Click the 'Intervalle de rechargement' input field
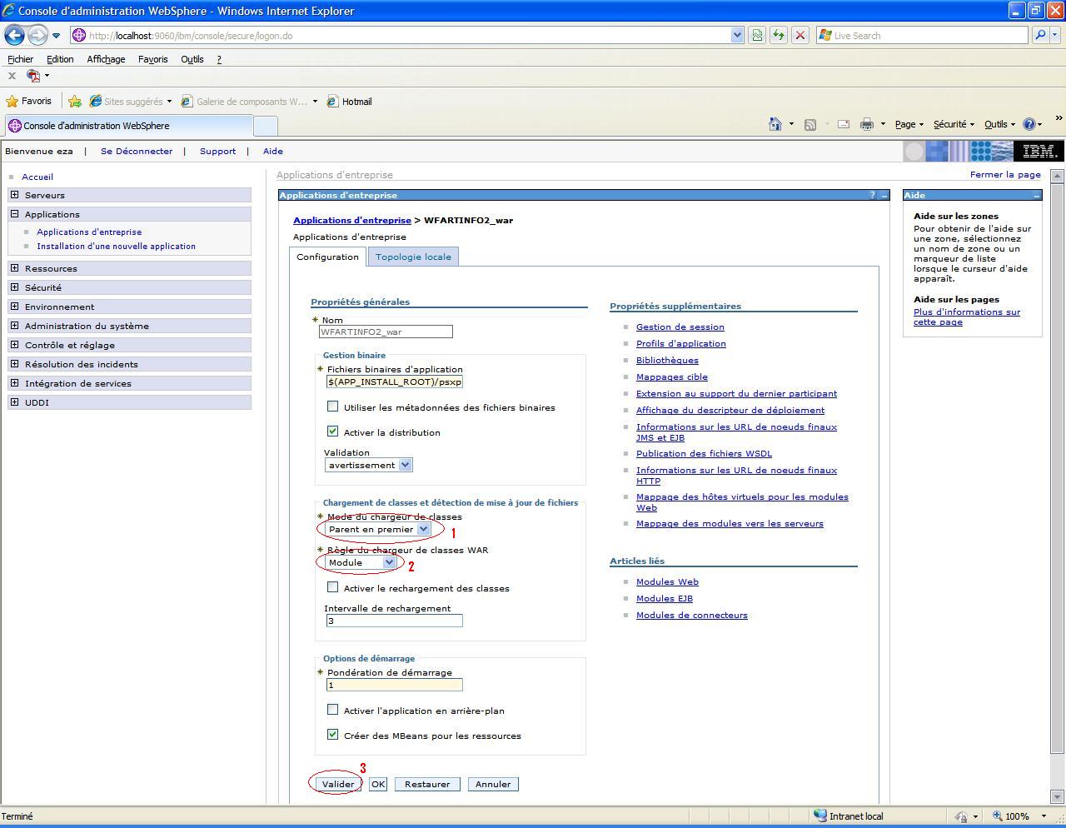Viewport: 1066px width, 828px height. 394,621
